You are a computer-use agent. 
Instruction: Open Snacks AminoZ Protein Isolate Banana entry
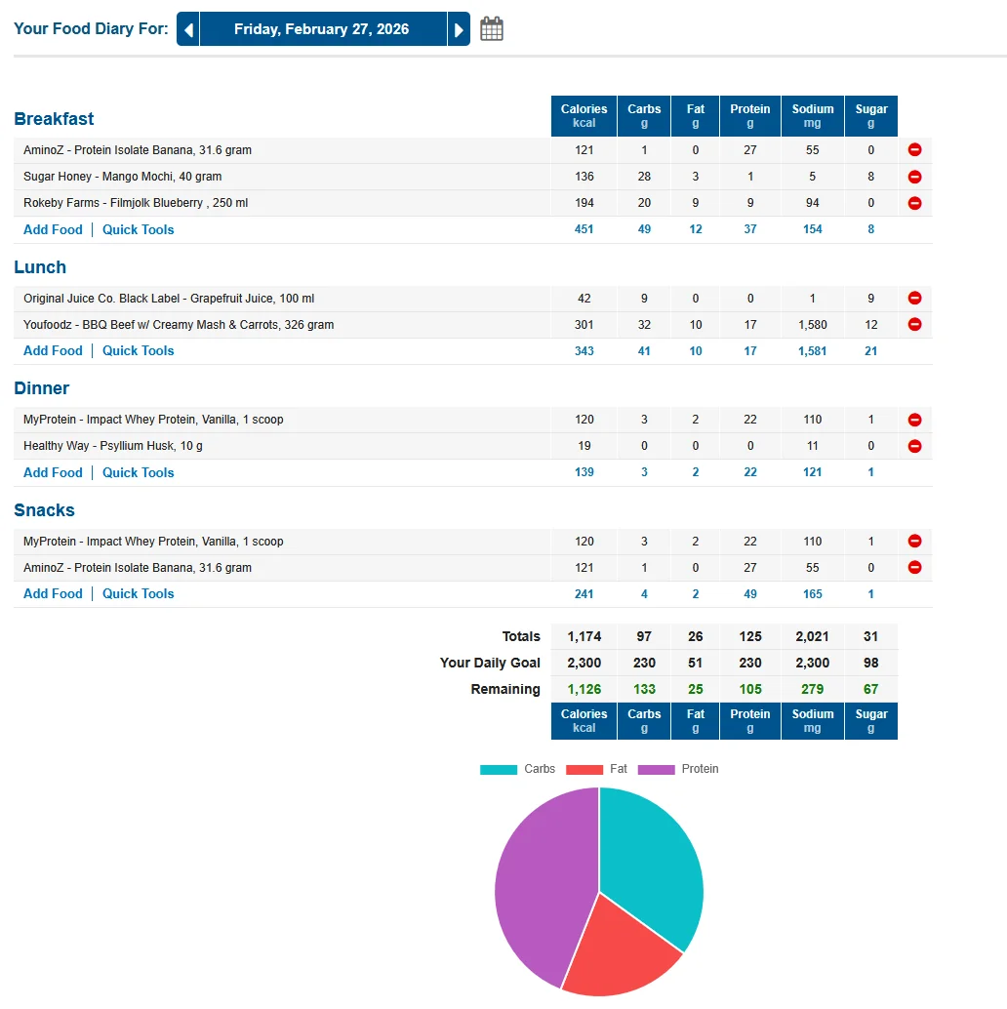(x=137, y=568)
